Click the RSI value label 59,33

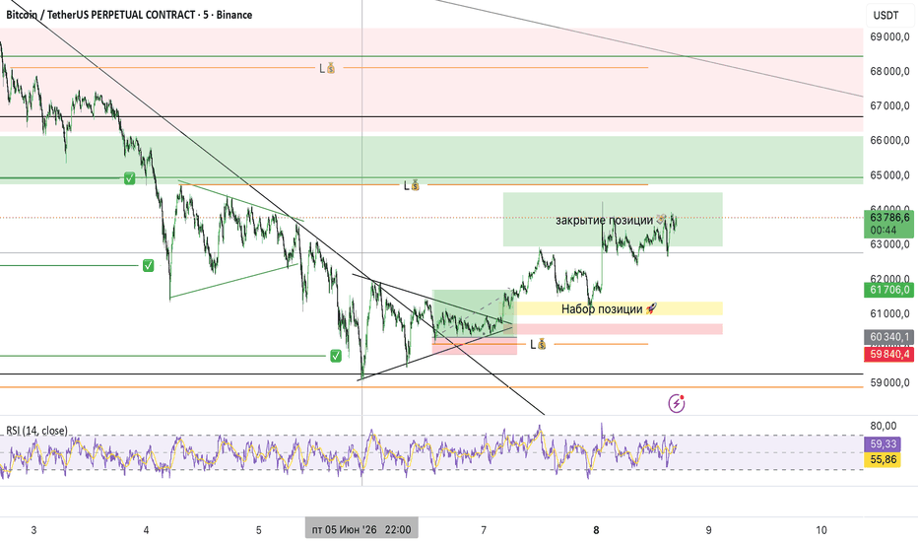pyautogui.click(x=883, y=444)
